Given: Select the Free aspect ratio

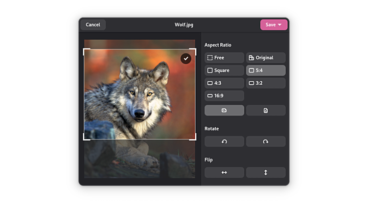Looking at the screenshot, I should click(x=224, y=58).
